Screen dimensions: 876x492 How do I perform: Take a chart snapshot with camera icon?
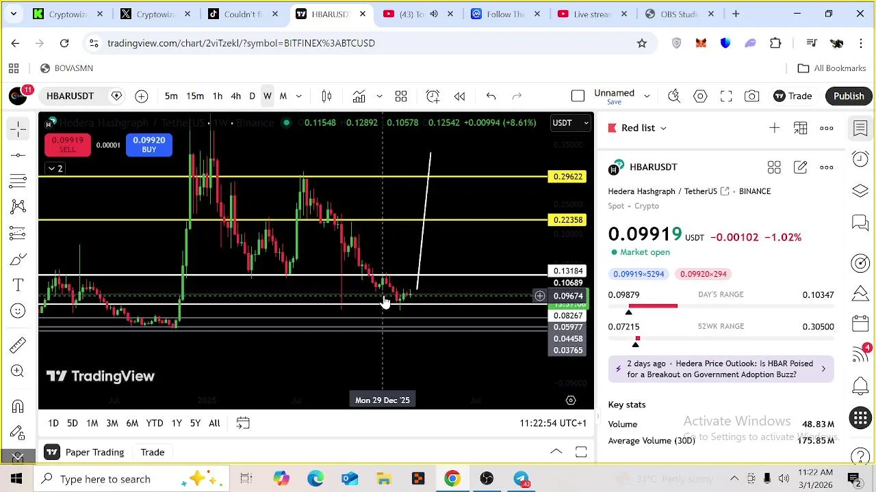(x=752, y=96)
